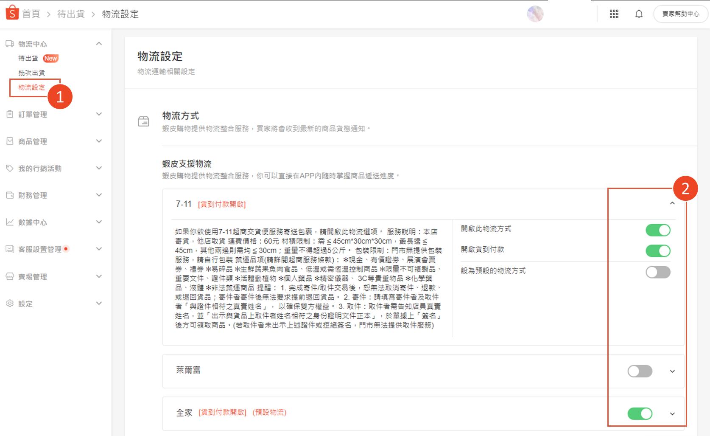This screenshot has height=436, width=710.
Task: Click the apps grid icon near the bell
Action: (x=614, y=14)
